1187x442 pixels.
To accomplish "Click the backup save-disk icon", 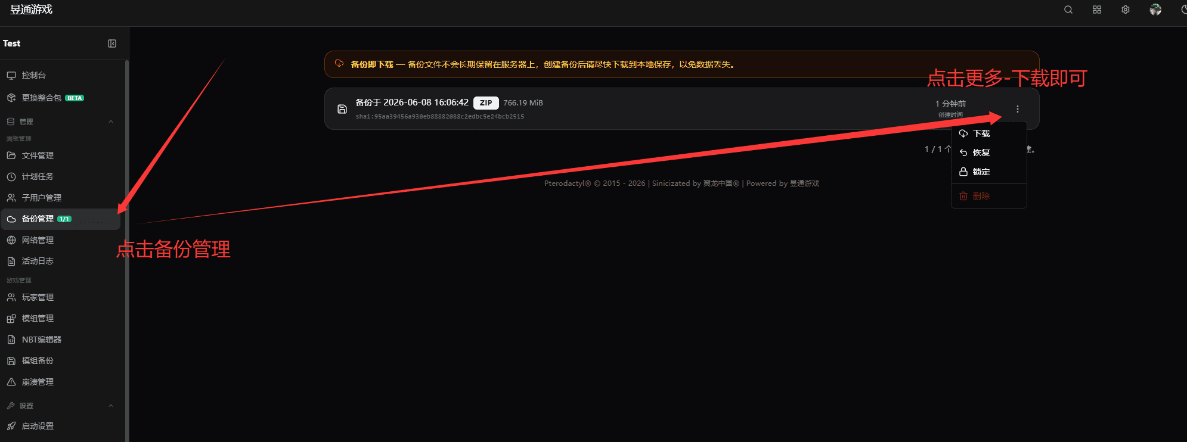I will coord(342,109).
